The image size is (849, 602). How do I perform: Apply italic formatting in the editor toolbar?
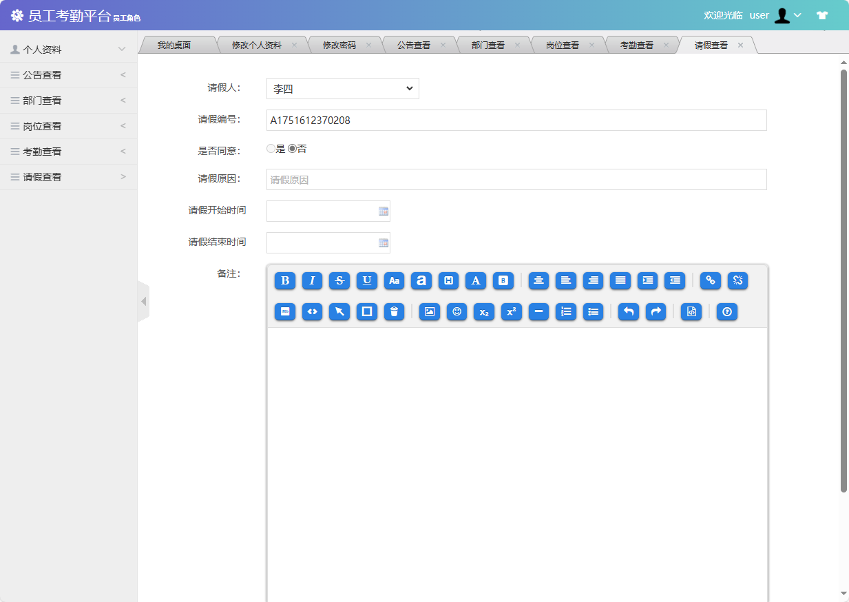tap(312, 280)
